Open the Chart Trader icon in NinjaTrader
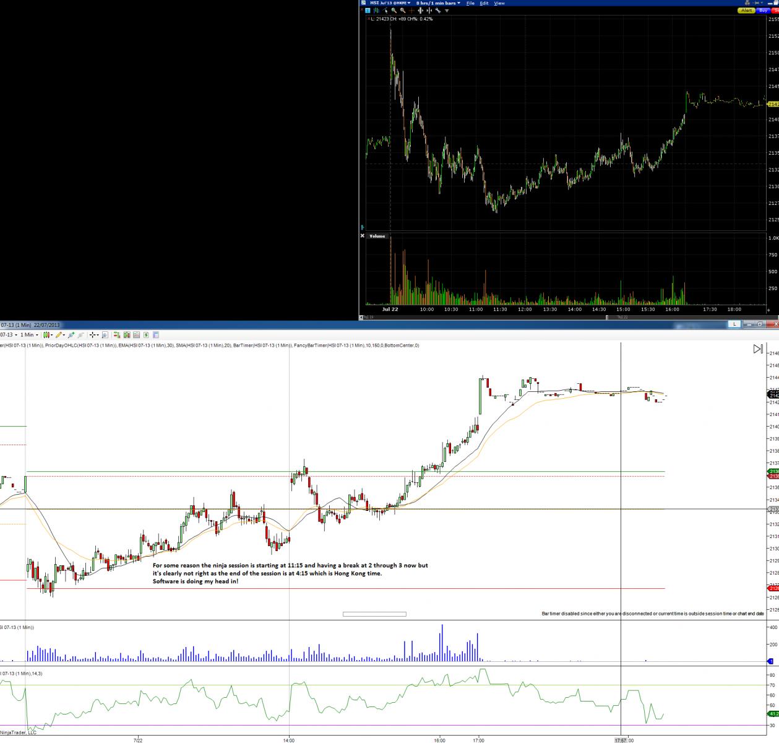This screenshot has width=779, height=743. point(117,335)
